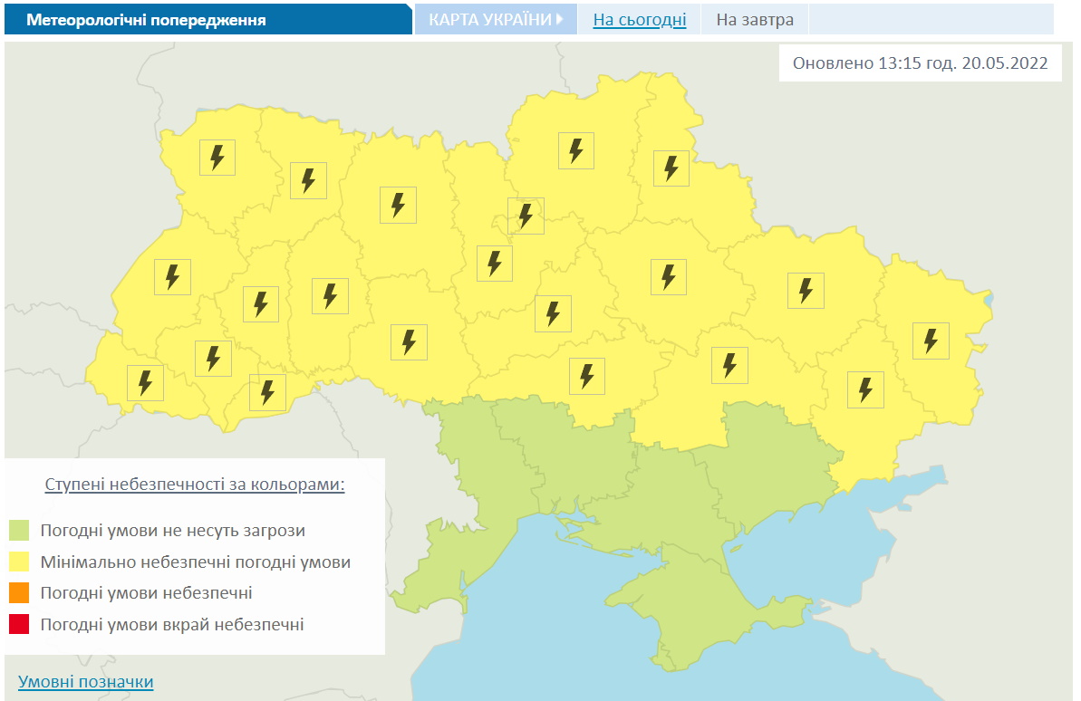Select the lightning icon in Poltava region

669,276
